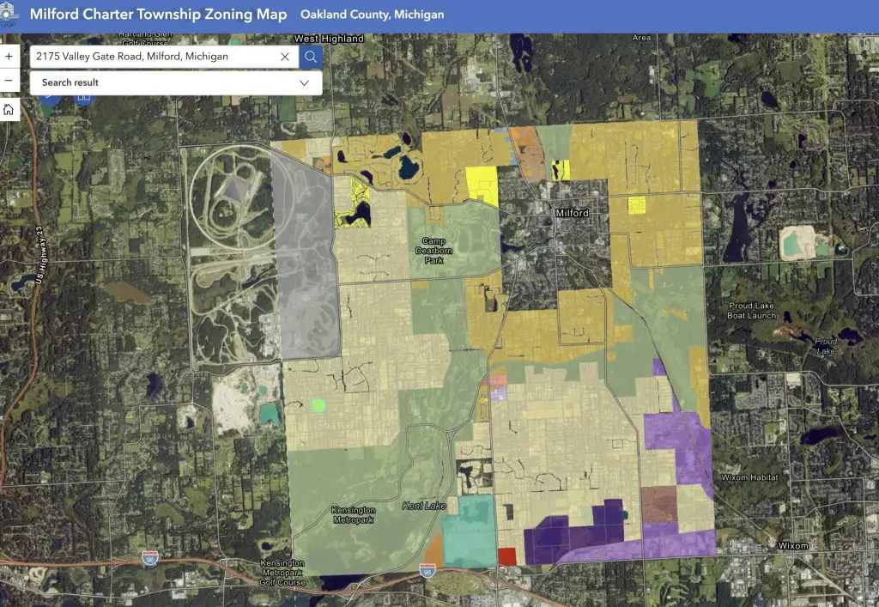Select the green search result marker
This screenshot has height=607, width=879.
318,405
